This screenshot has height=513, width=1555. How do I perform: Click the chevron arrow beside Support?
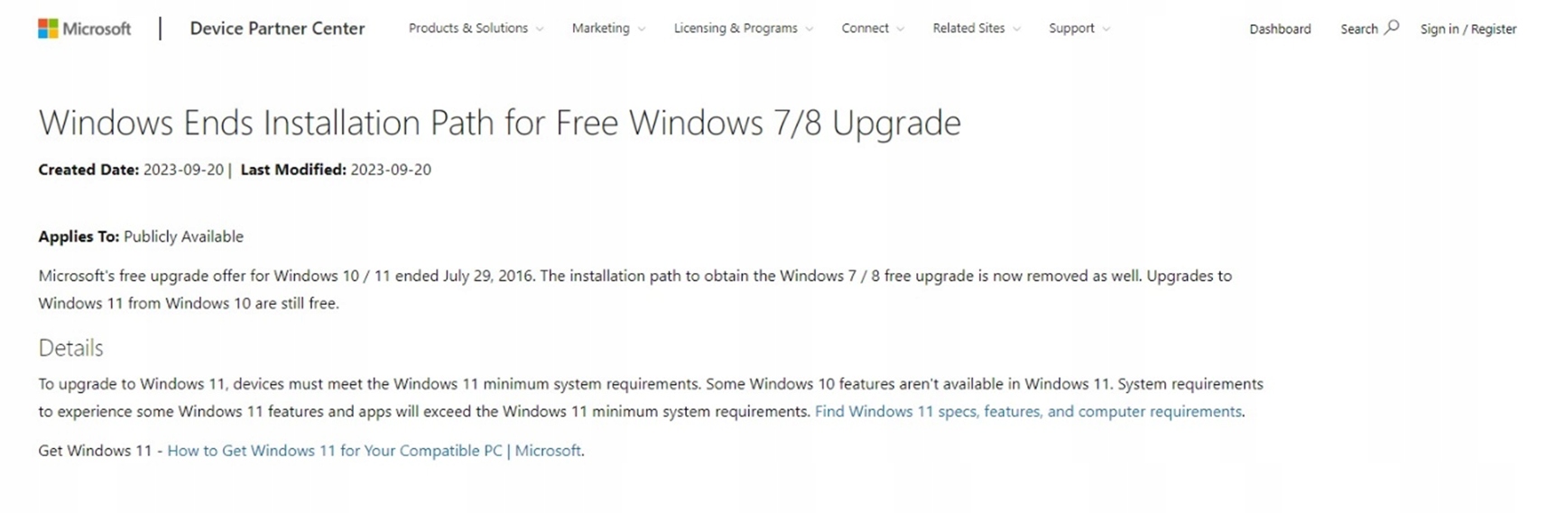pyautogui.click(x=1106, y=29)
